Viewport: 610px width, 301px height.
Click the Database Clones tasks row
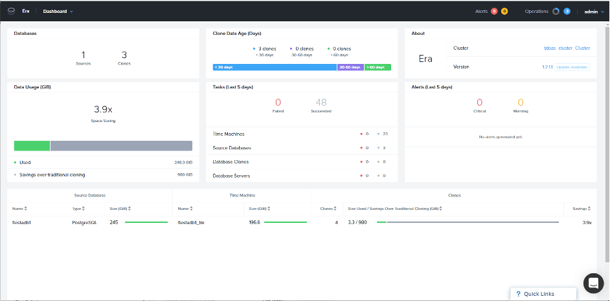click(302, 161)
